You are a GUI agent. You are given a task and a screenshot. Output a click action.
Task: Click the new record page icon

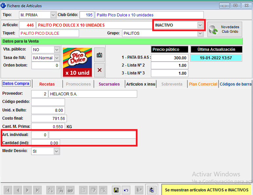(84, 190)
